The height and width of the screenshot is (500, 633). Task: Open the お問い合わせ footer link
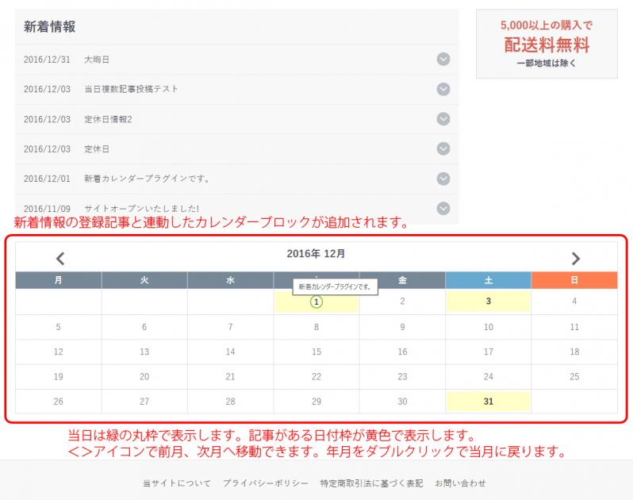(x=460, y=483)
